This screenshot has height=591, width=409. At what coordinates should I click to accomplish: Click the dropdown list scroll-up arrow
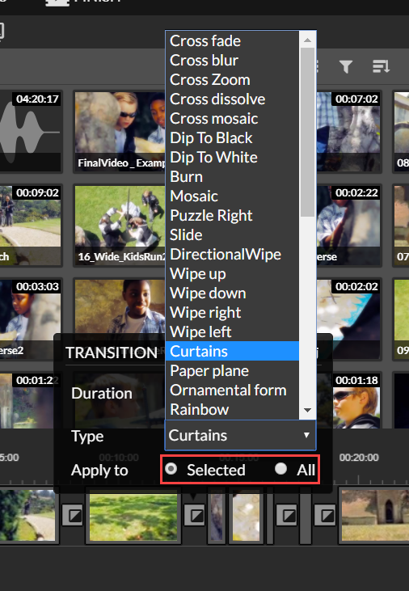click(308, 40)
